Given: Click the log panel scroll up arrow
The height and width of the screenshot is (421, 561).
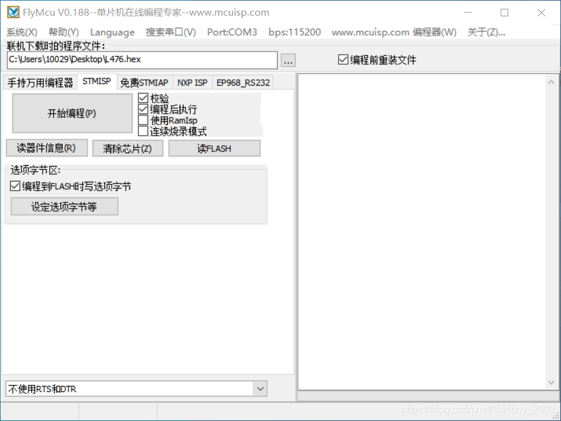Looking at the screenshot, I should tap(552, 82).
